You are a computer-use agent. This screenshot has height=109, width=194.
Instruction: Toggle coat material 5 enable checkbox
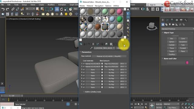pyautogui.click(x=84, y=75)
